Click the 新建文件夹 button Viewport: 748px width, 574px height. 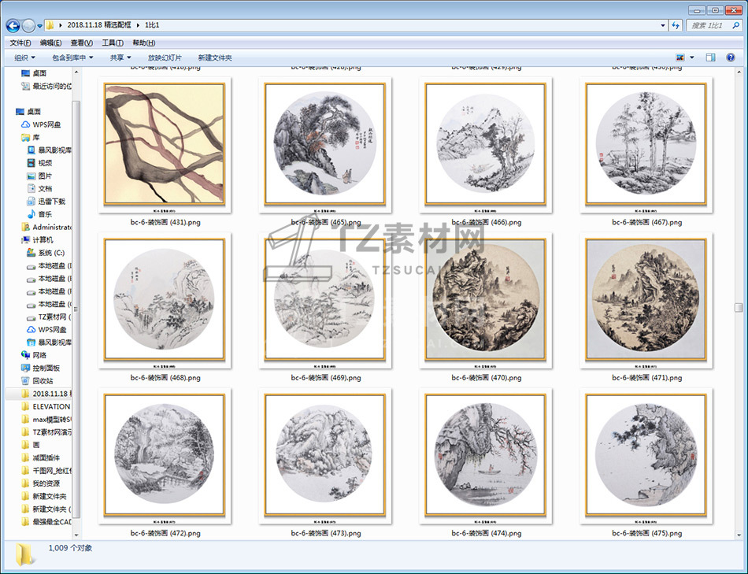click(x=215, y=57)
